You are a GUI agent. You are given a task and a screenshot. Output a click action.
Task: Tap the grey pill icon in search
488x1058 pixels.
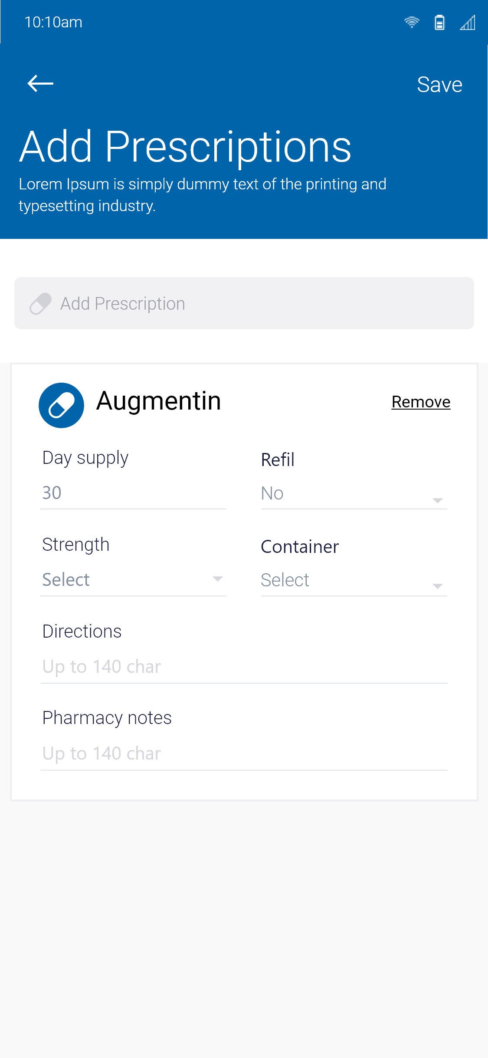(40, 304)
